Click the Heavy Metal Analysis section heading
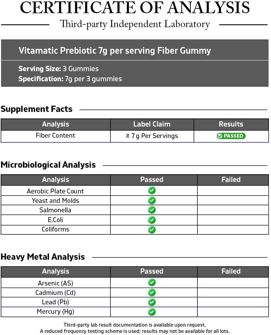Viewport: 271px width, 335px height. 43,257
